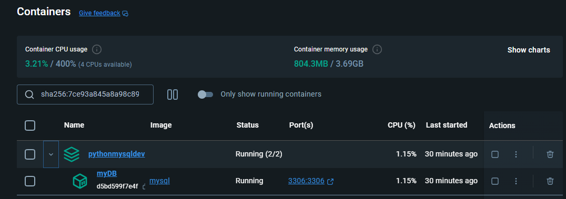Image resolution: width=566 pixels, height=199 pixels.
Task: Show info for Container CPU usage
Action: click(96, 49)
